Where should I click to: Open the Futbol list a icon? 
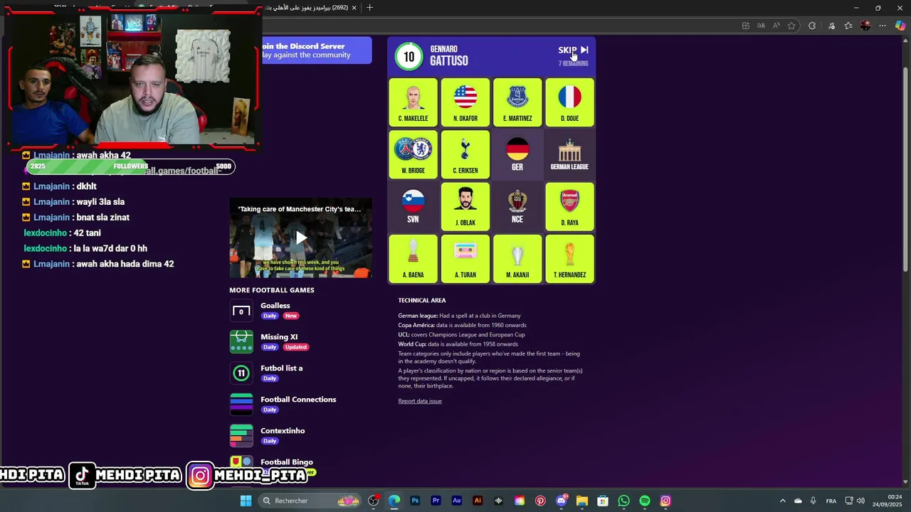pos(241,373)
